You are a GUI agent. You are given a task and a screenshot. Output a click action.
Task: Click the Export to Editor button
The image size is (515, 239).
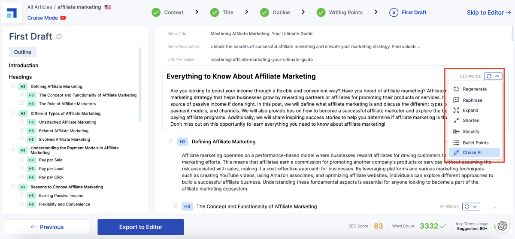pos(141,227)
